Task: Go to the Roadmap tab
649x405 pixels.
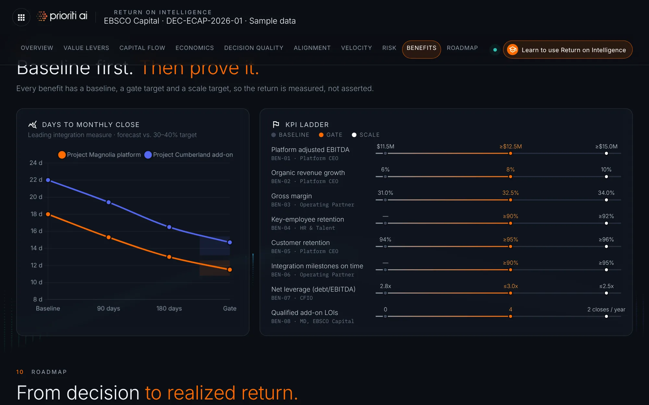Action: (462, 48)
